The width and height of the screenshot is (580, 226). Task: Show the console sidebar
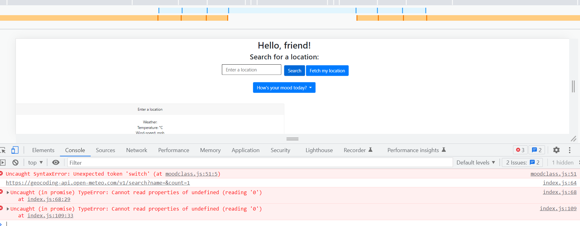click(x=3, y=163)
